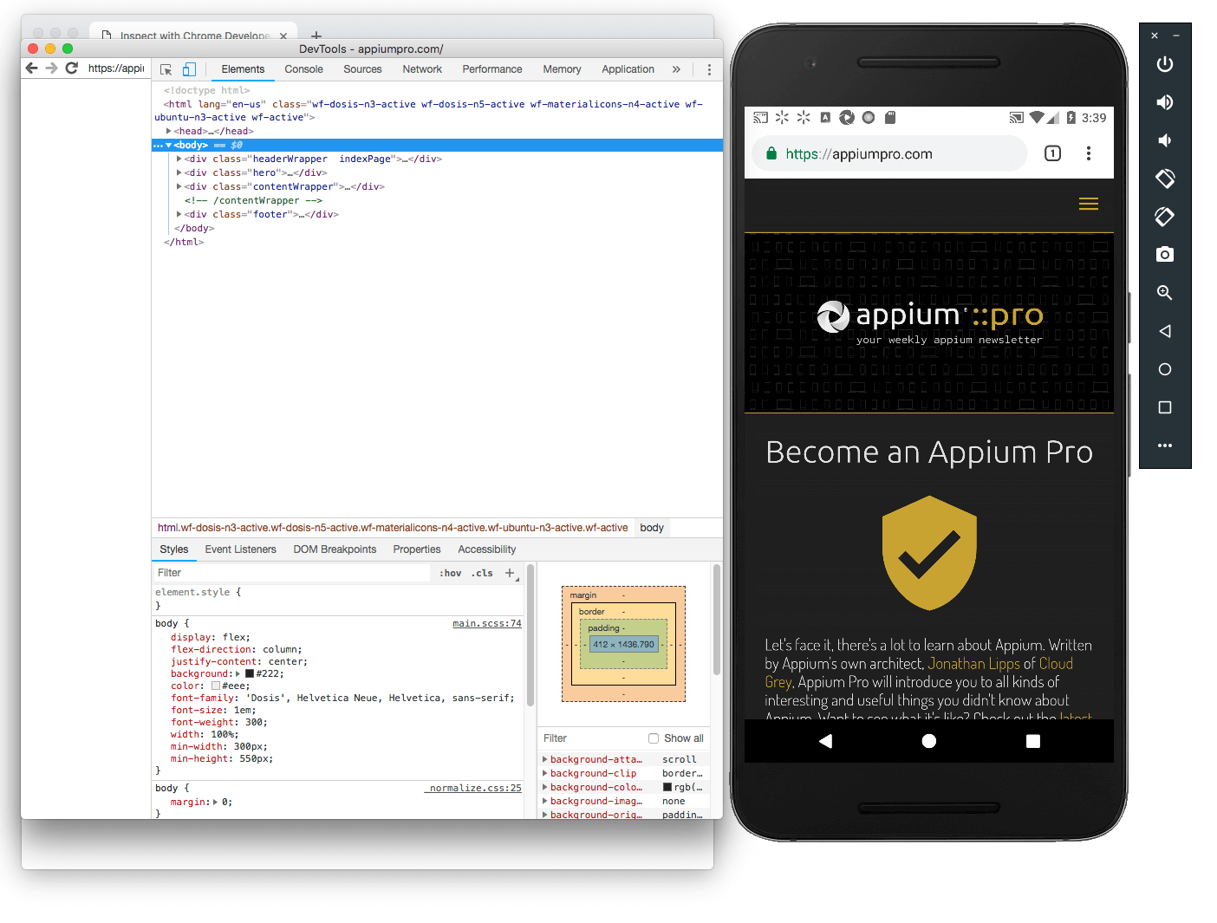
Task: Show more DevTools tabs with double chevron
Action: [676, 69]
